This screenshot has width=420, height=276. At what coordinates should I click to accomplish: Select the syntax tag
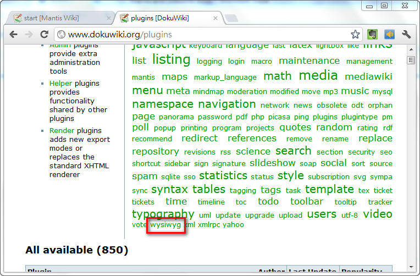(x=169, y=190)
